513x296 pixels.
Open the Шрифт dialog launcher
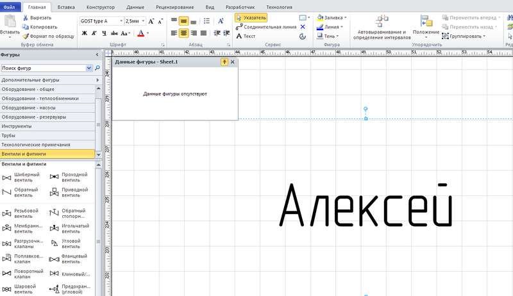(163, 44)
